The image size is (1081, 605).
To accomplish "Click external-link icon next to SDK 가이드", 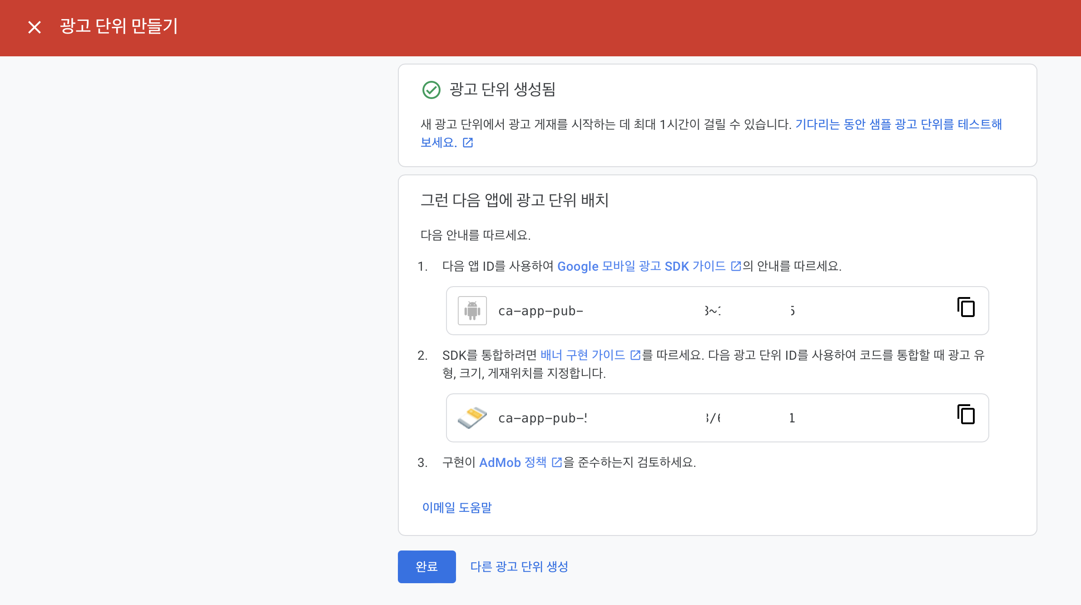I will 736,266.
